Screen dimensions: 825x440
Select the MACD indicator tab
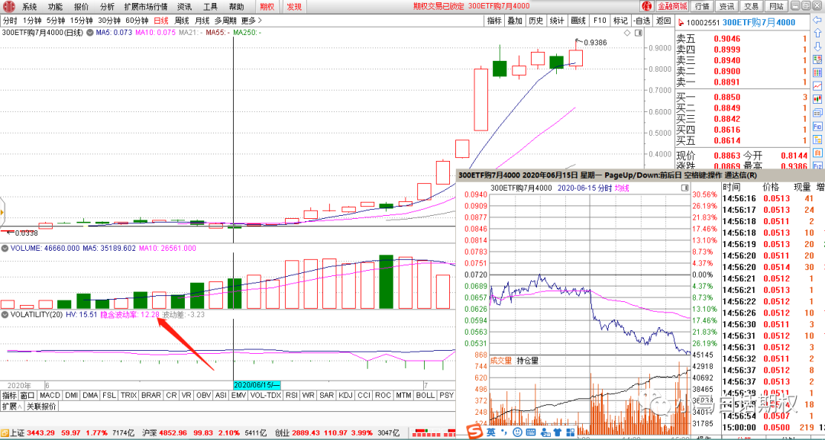[50, 396]
